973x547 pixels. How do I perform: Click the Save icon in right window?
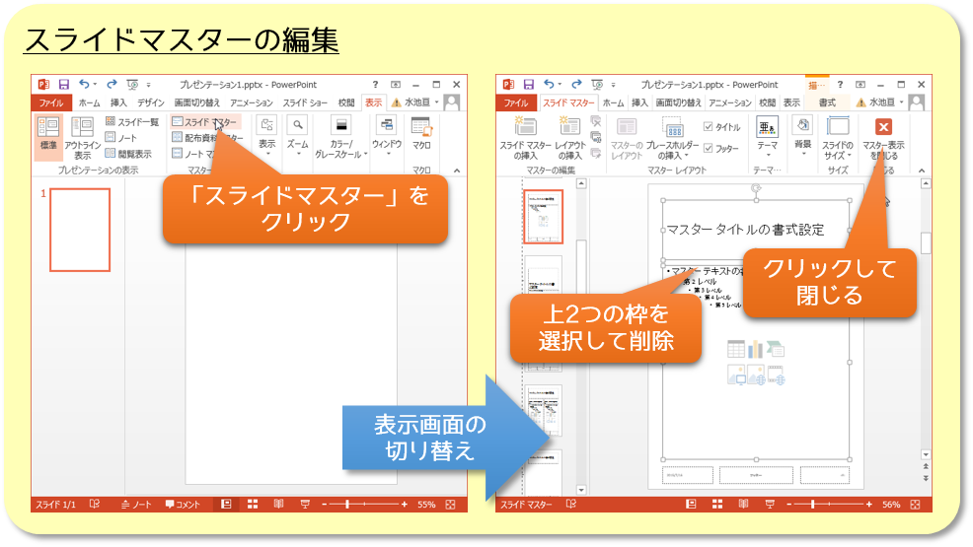pos(528,84)
